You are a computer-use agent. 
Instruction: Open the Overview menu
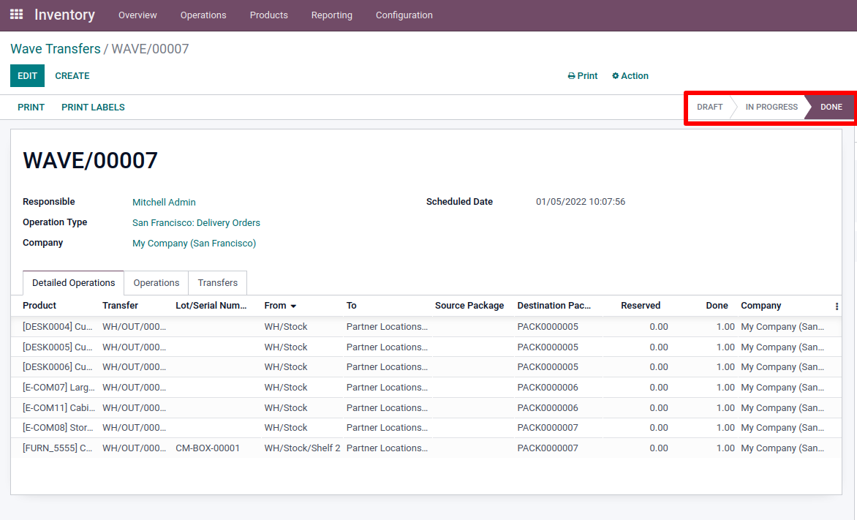[x=137, y=15]
